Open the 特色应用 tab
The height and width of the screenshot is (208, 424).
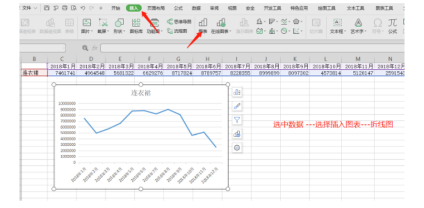[x=299, y=8]
